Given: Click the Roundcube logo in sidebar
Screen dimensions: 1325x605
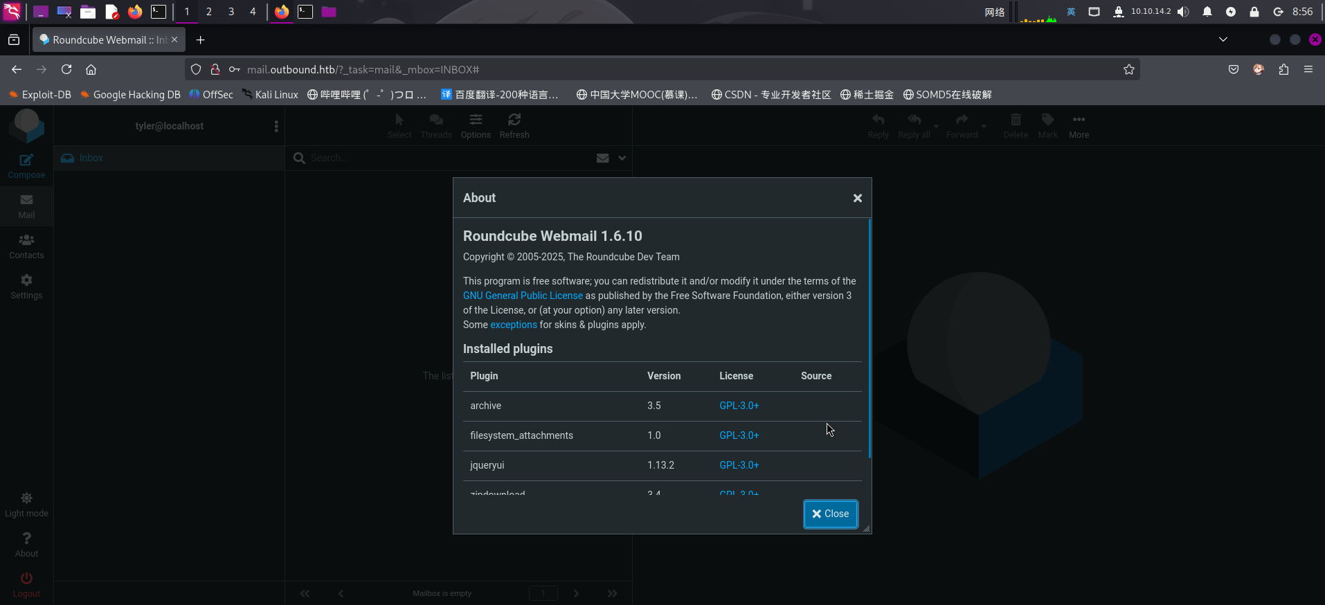Looking at the screenshot, I should [x=26, y=126].
